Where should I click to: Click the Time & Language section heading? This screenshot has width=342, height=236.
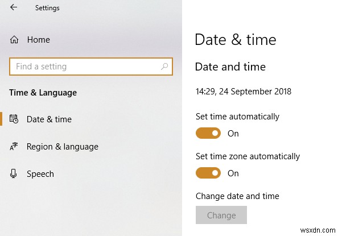pos(43,93)
